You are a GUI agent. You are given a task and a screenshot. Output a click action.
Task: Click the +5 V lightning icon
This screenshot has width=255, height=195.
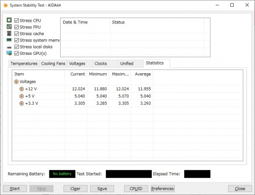(x=21, y=96)
